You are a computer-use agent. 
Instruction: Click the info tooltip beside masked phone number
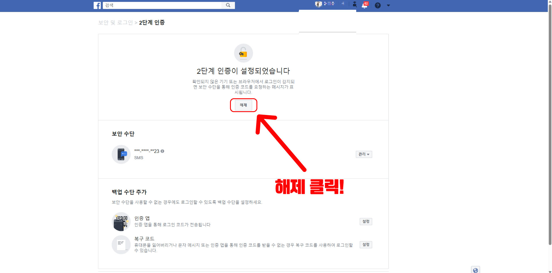tap(162, 151)
